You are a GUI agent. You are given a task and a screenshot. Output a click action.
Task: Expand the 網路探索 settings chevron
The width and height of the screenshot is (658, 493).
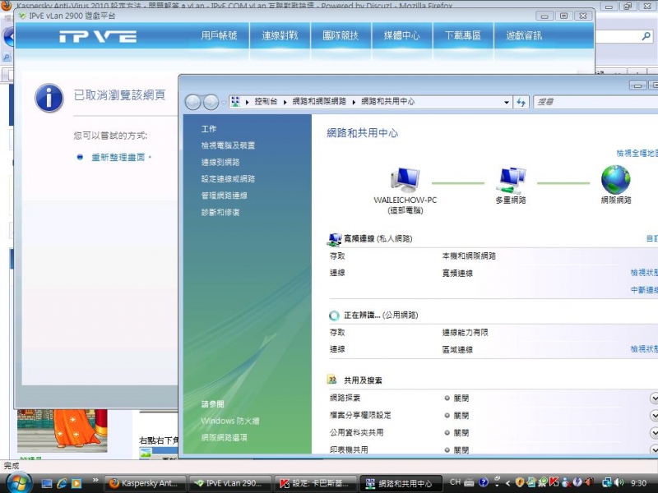pyautogui.click(x=653, y=398)
